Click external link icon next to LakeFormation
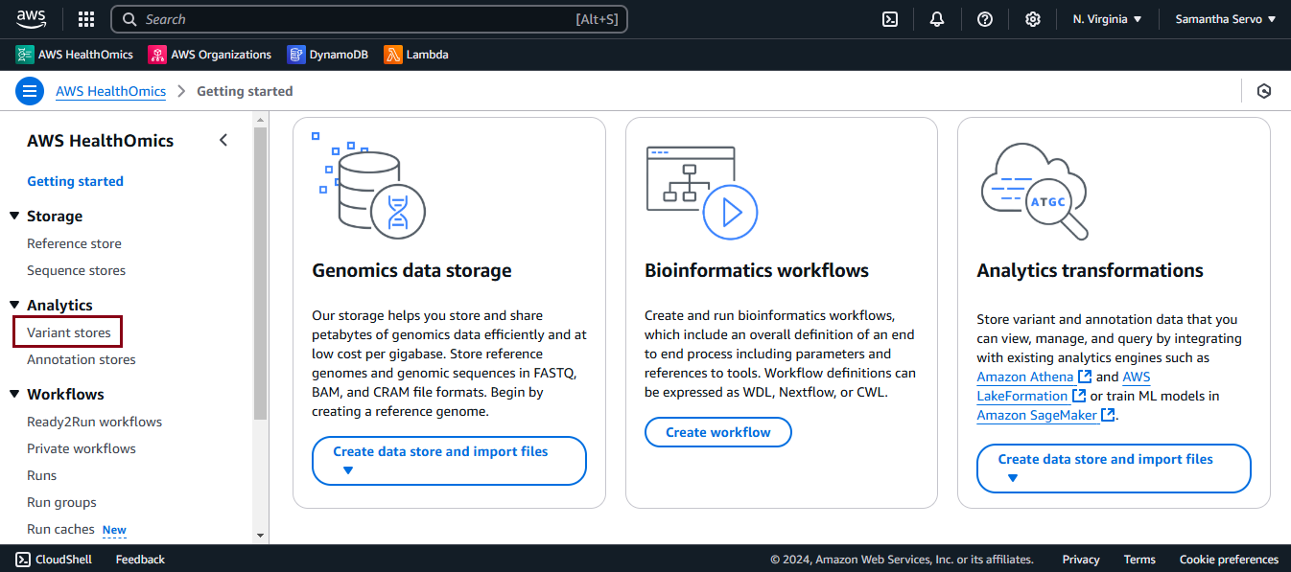This screenshot has width=1291, height=572. [x=1079, y=396]
